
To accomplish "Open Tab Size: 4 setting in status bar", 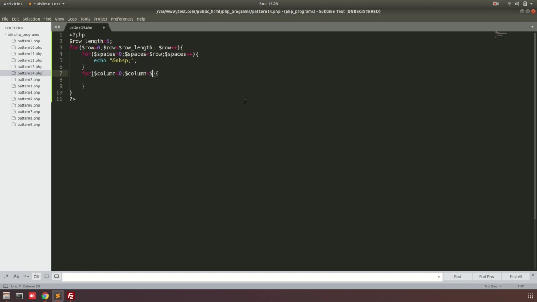I will (x=493, y=286).
